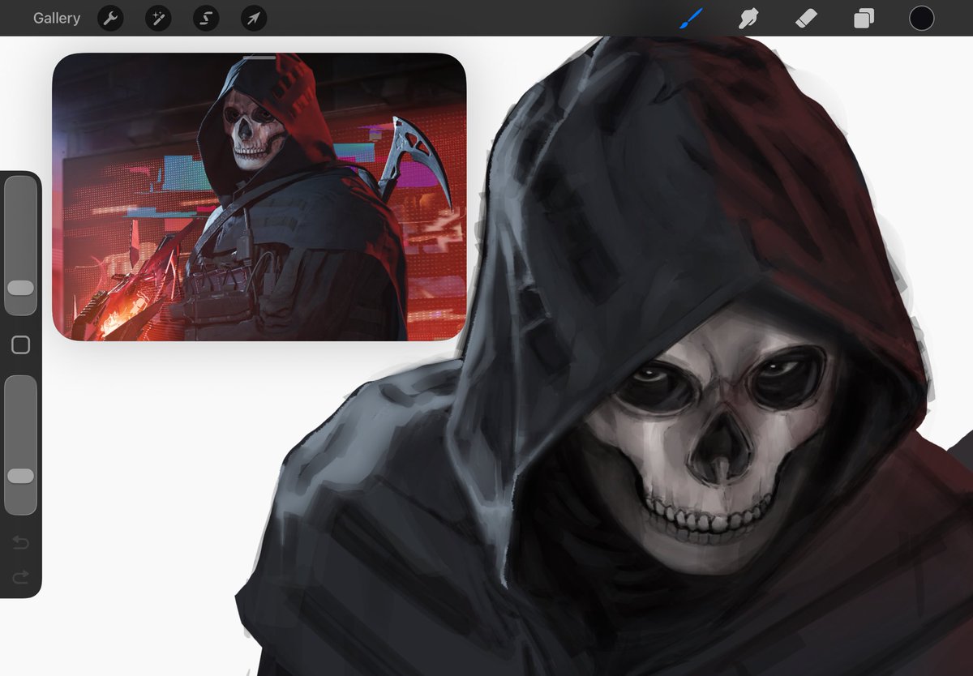This screenshot has height=676, width=973.
Task: Undo the last stroke with sidebar arrow
Action: coord(20,542)
